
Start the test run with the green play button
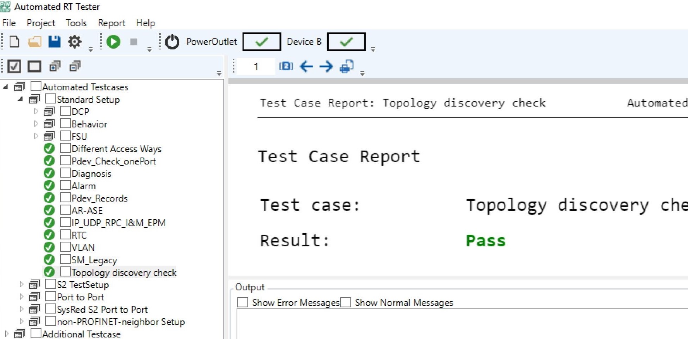pos(113,42)
